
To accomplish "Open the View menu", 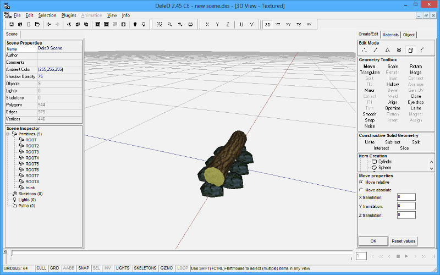I will point(112,15).
